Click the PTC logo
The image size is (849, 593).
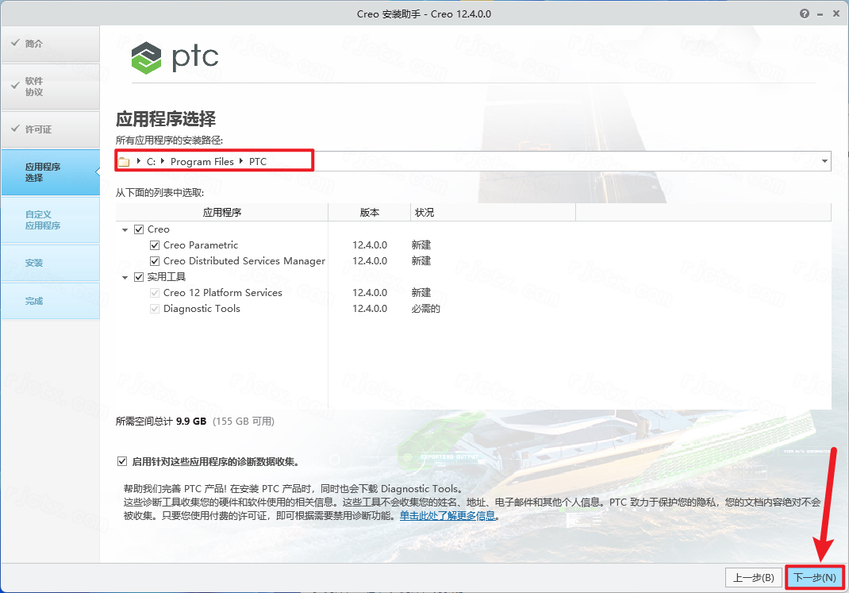175,58
